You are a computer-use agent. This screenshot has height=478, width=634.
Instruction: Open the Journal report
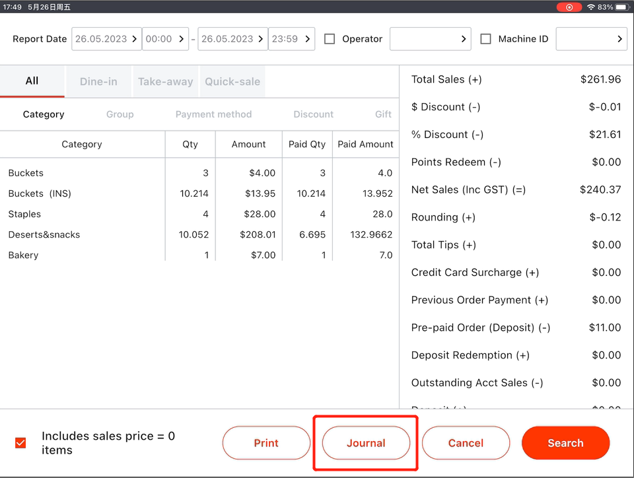pyautogui.click(x=366, y=443)
